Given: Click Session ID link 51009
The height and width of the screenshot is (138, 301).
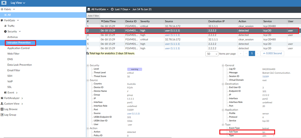Looking at the screenshot, I should 266,76.
